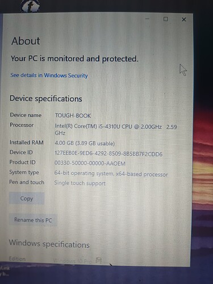
Task: Click the Copy device specifications button
Action: pyautogui.click(x=27, y=198)
